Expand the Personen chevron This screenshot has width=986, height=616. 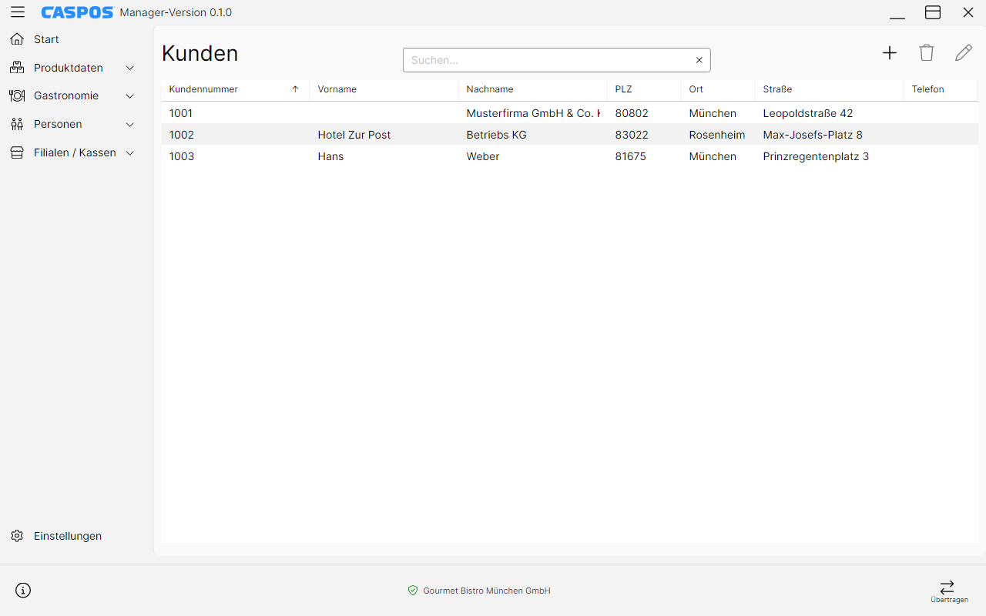130,124
